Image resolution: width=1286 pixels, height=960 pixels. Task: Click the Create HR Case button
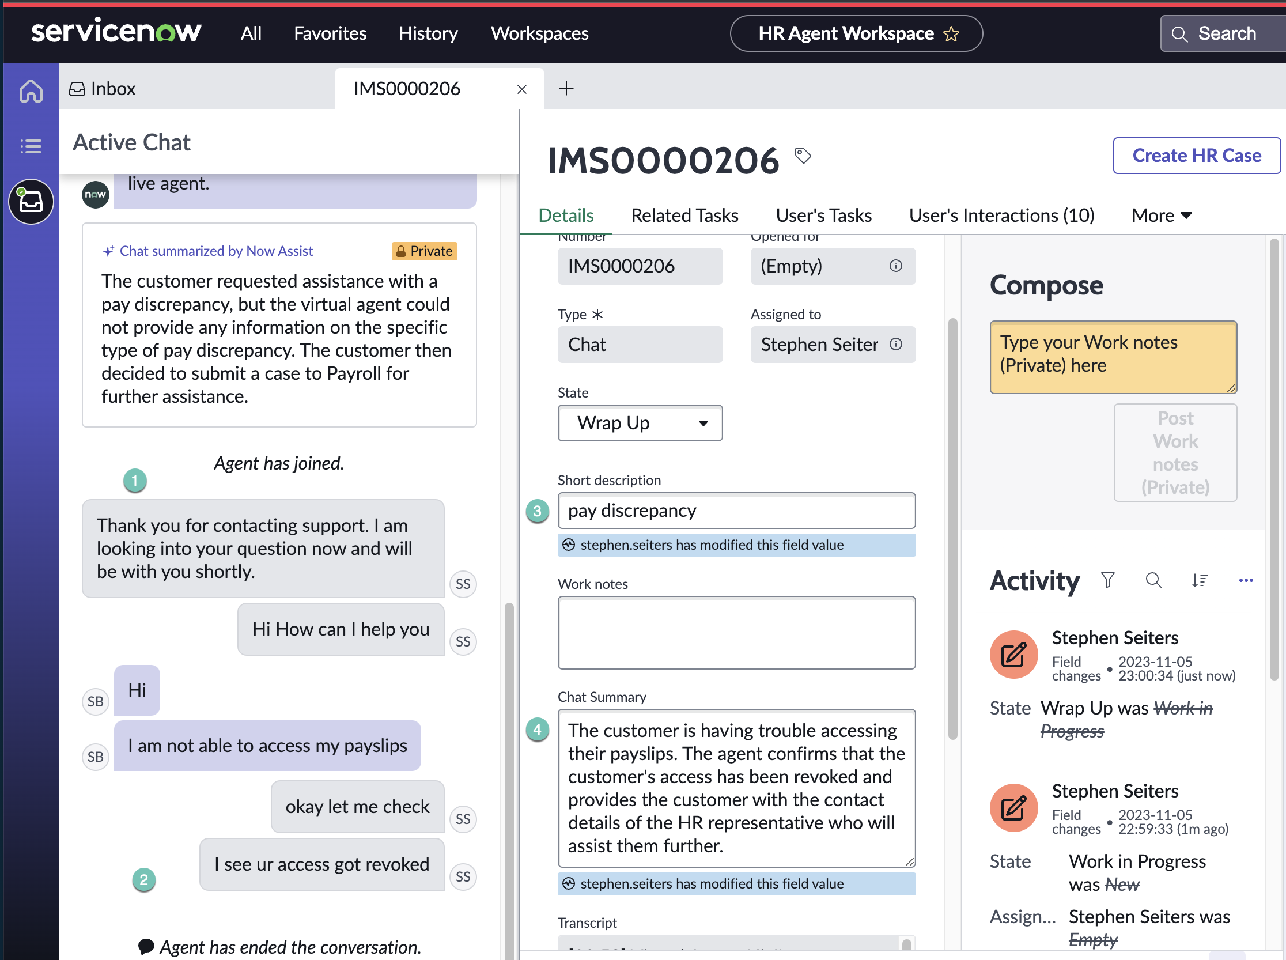[x=1197, y=156]
